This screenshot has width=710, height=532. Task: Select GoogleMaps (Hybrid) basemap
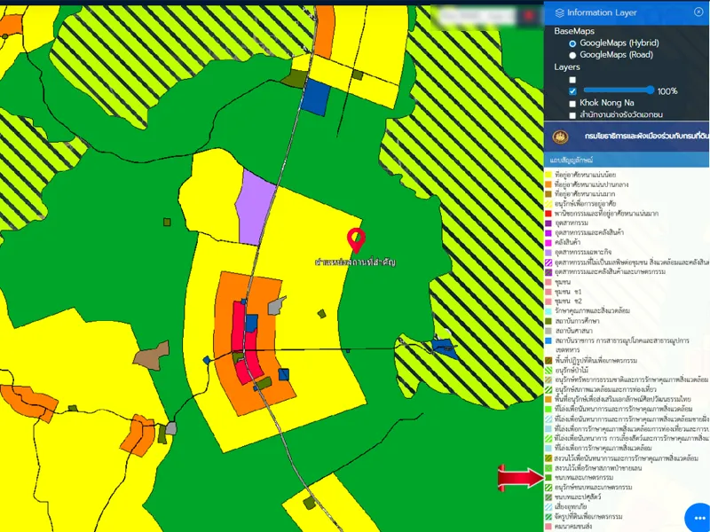click(572, 43)
